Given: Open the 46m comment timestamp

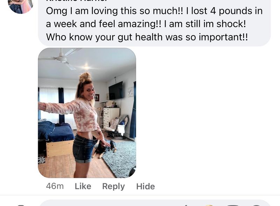Looking at the screenshot, I should [x=55, y=186].
